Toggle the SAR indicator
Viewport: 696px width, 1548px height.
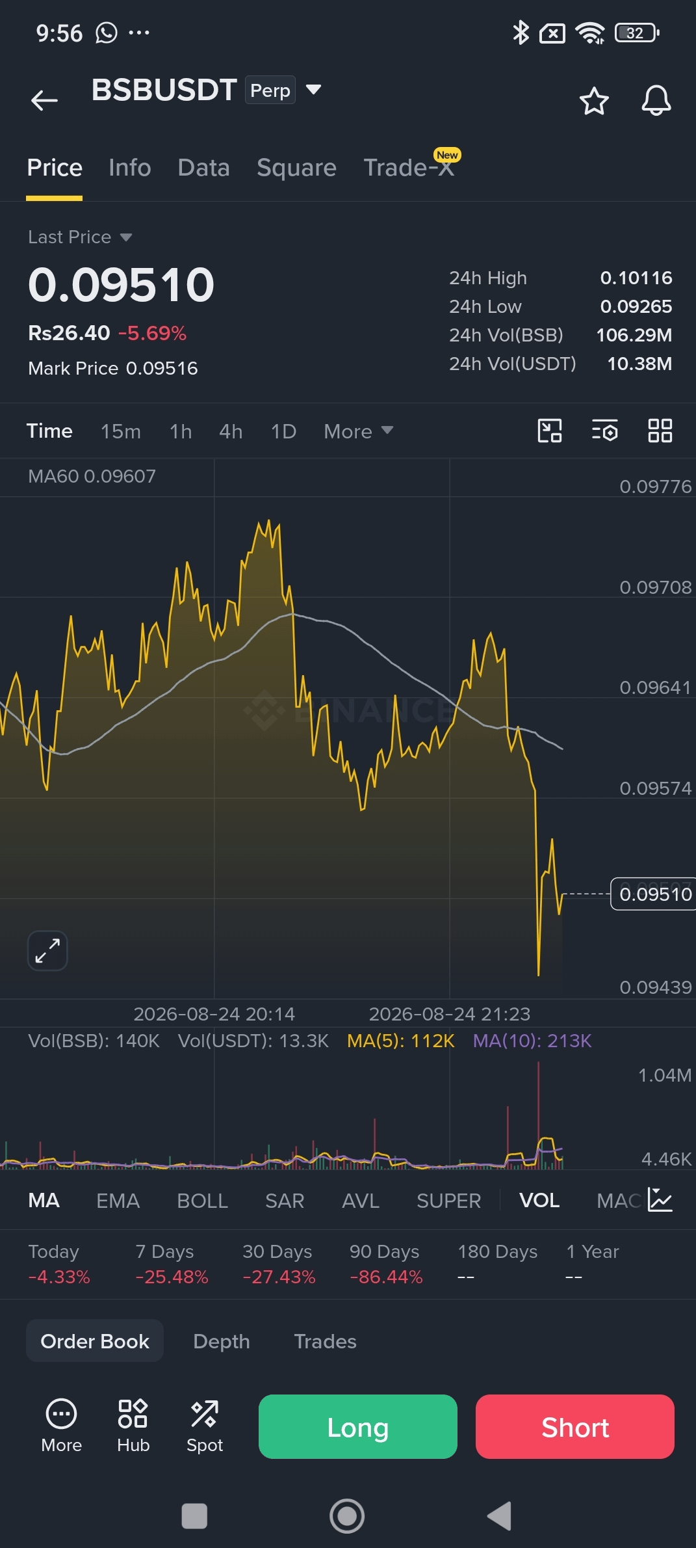285,1200
